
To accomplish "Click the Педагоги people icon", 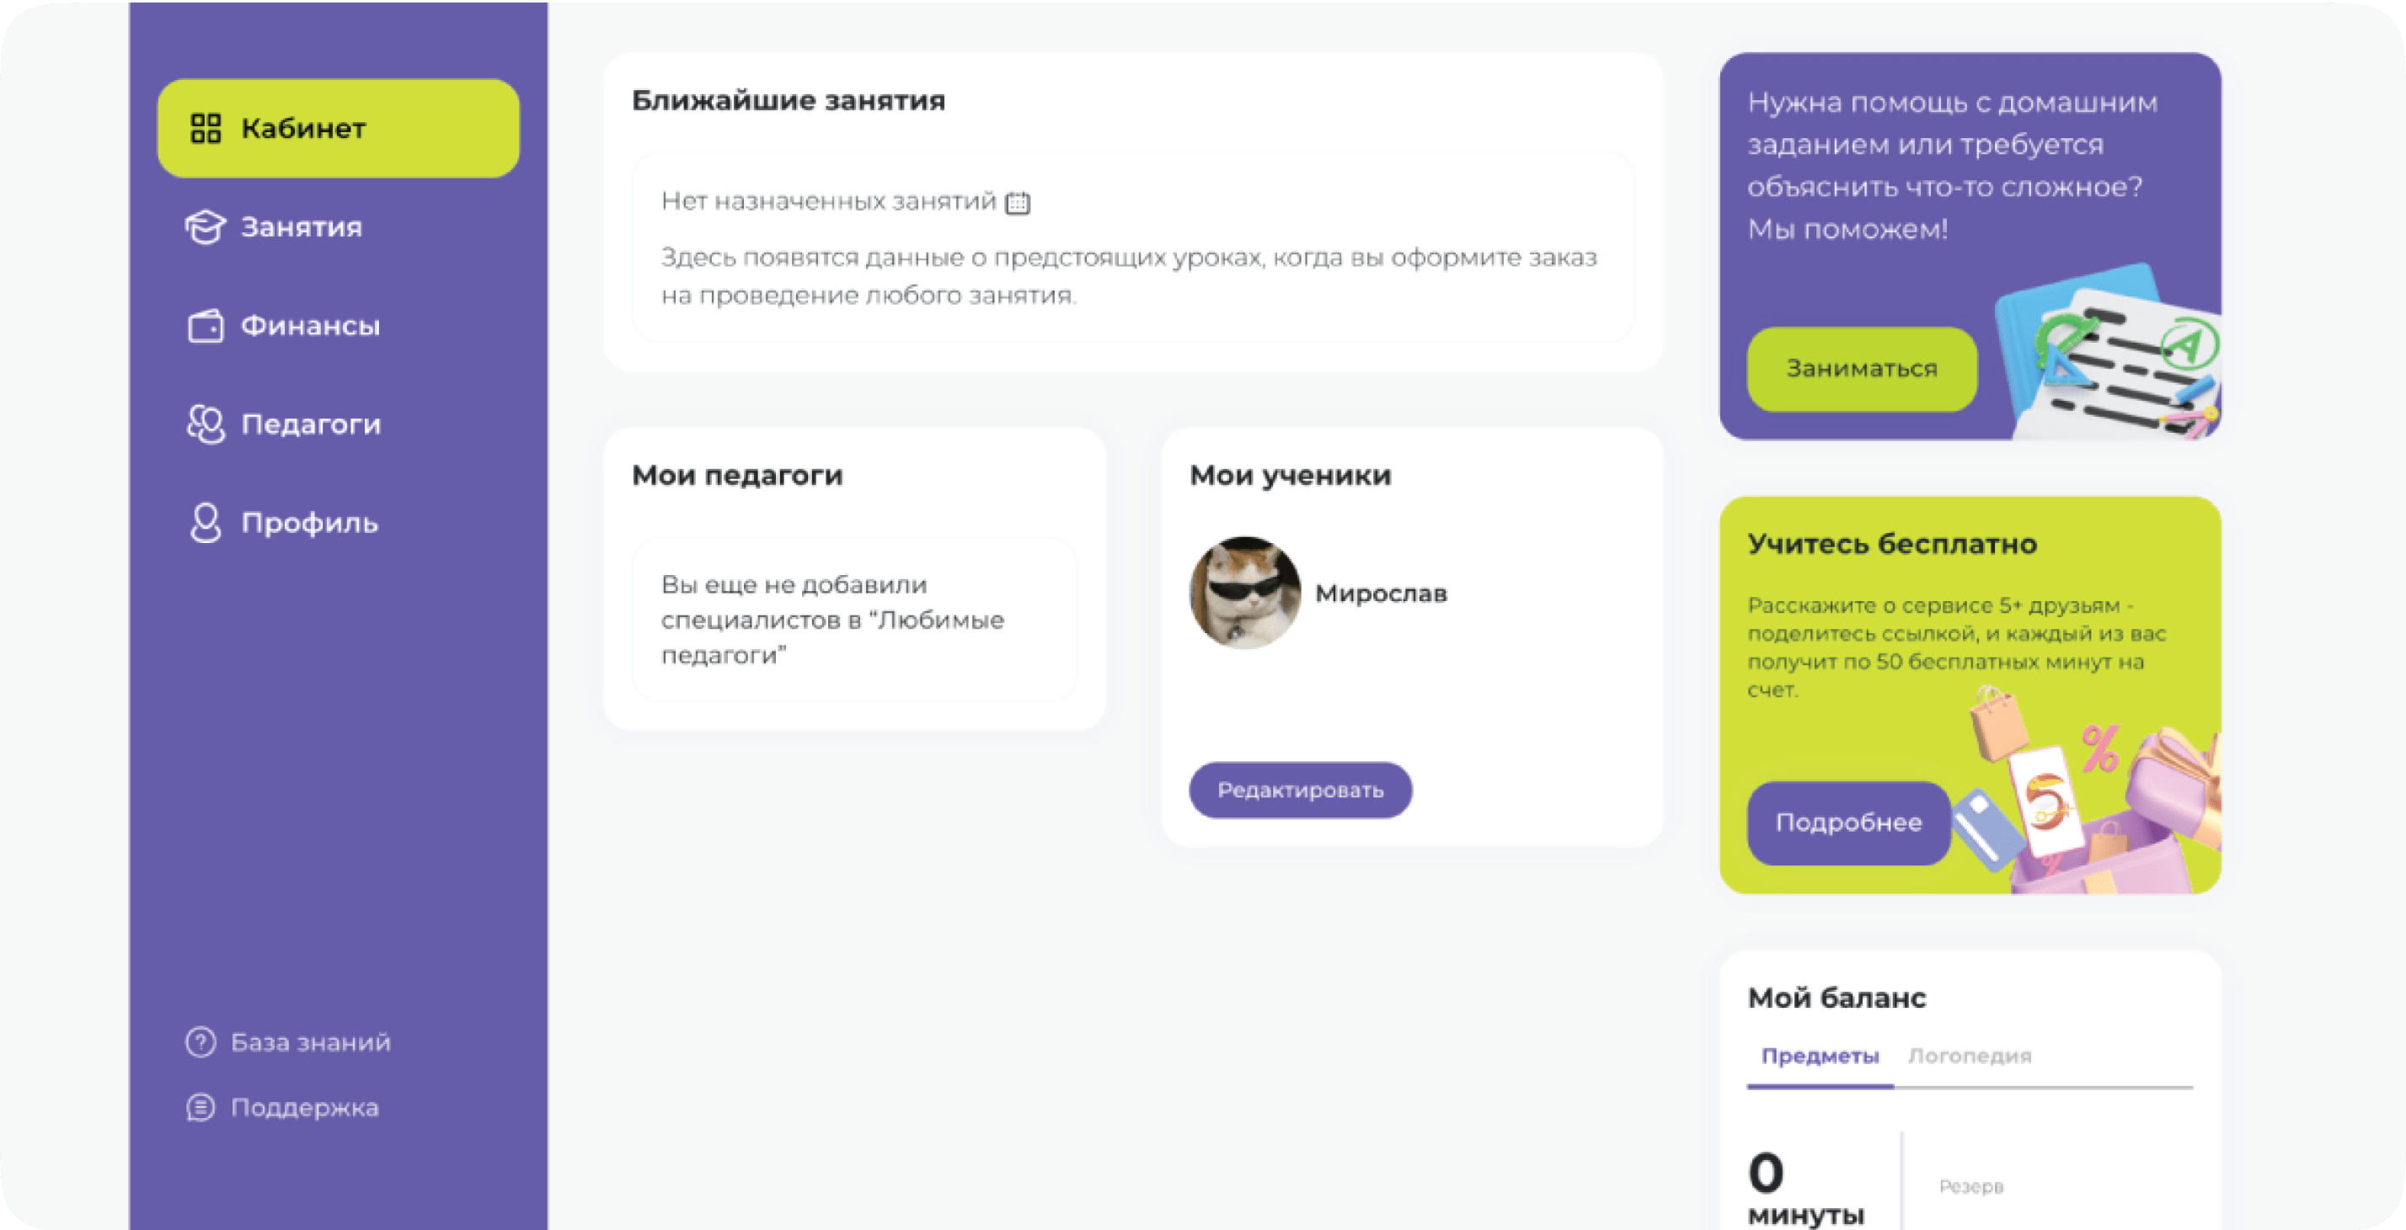I will coord(206,424).
